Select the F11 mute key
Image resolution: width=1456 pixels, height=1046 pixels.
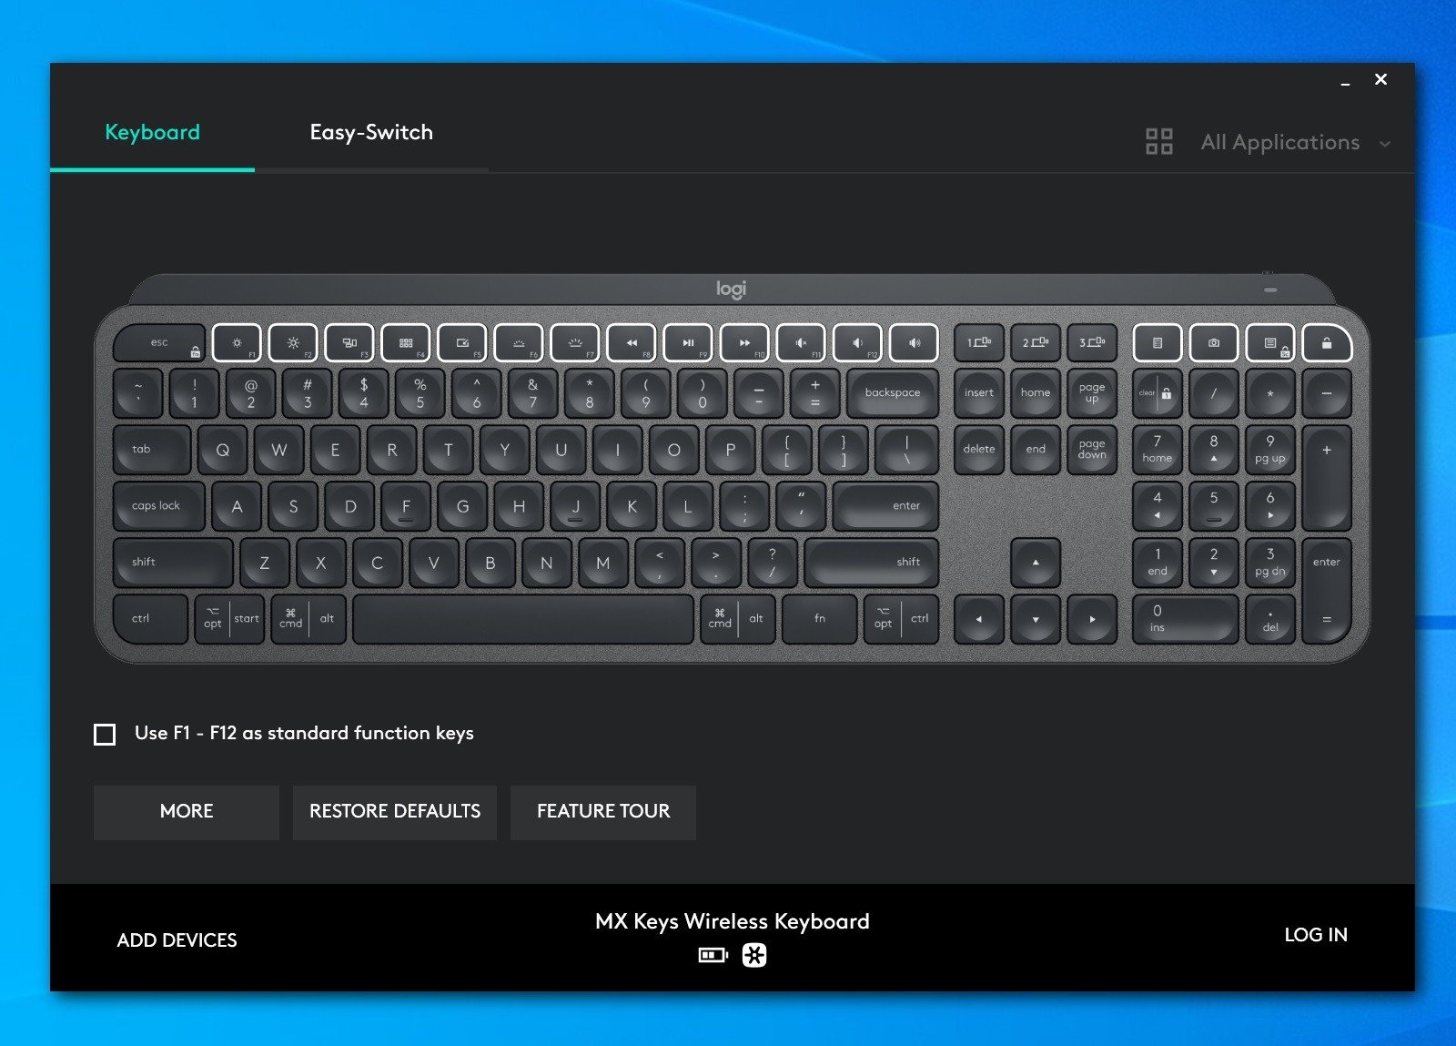point(801,343)
